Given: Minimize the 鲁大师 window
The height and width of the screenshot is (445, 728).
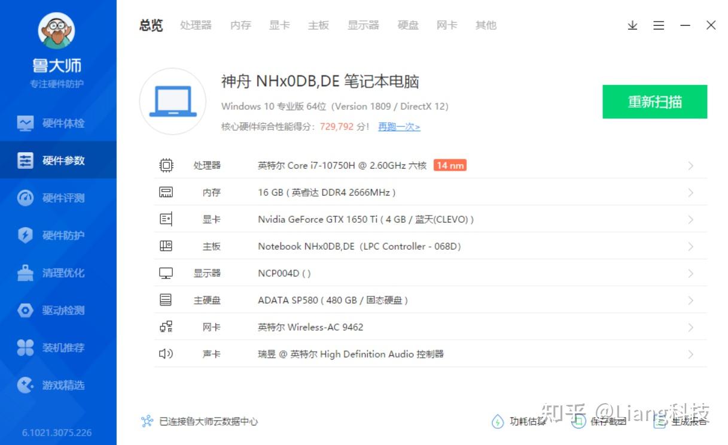Looking at the screenshot, I should 686,25.
